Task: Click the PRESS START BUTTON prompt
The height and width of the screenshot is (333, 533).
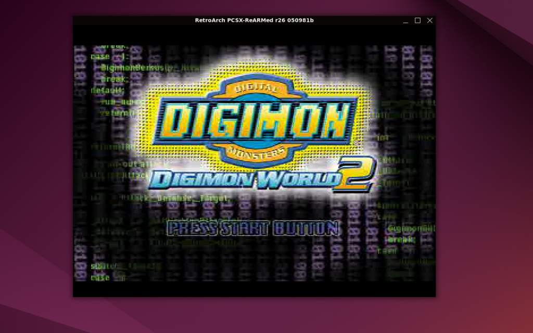Action: pos(253,228)
